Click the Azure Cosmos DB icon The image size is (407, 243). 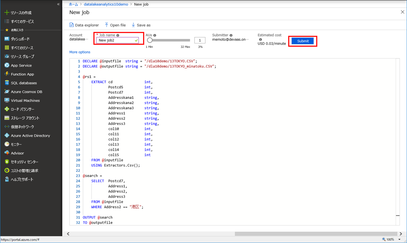pos(7,92)
